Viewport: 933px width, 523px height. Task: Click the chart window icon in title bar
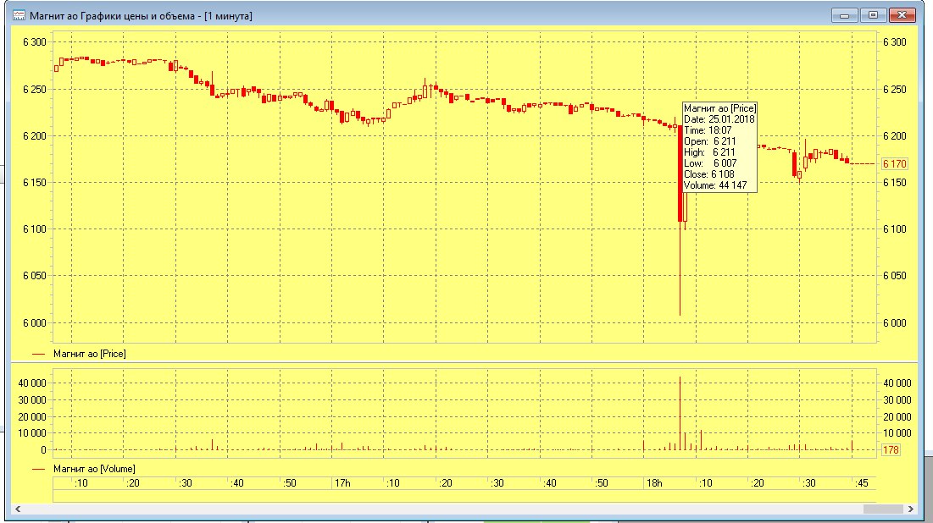(19, 15)
